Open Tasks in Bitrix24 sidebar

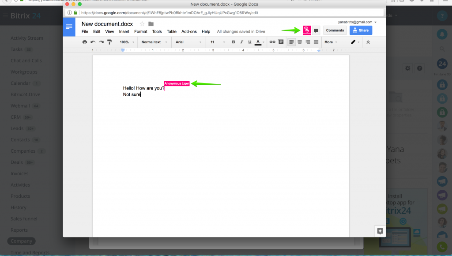tap(16, 49)
